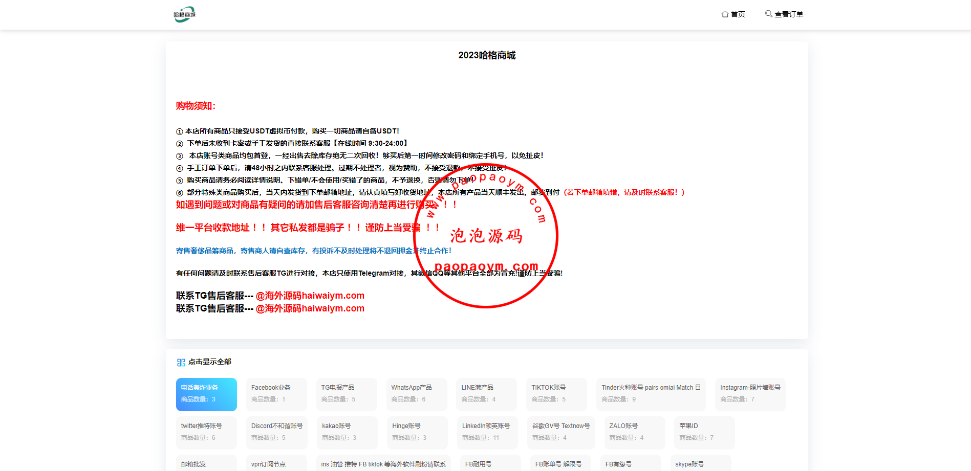Click the grid icon next to 点击显示全部
The width and height of the screenshot is (971, 471).
tap(180, 362)
